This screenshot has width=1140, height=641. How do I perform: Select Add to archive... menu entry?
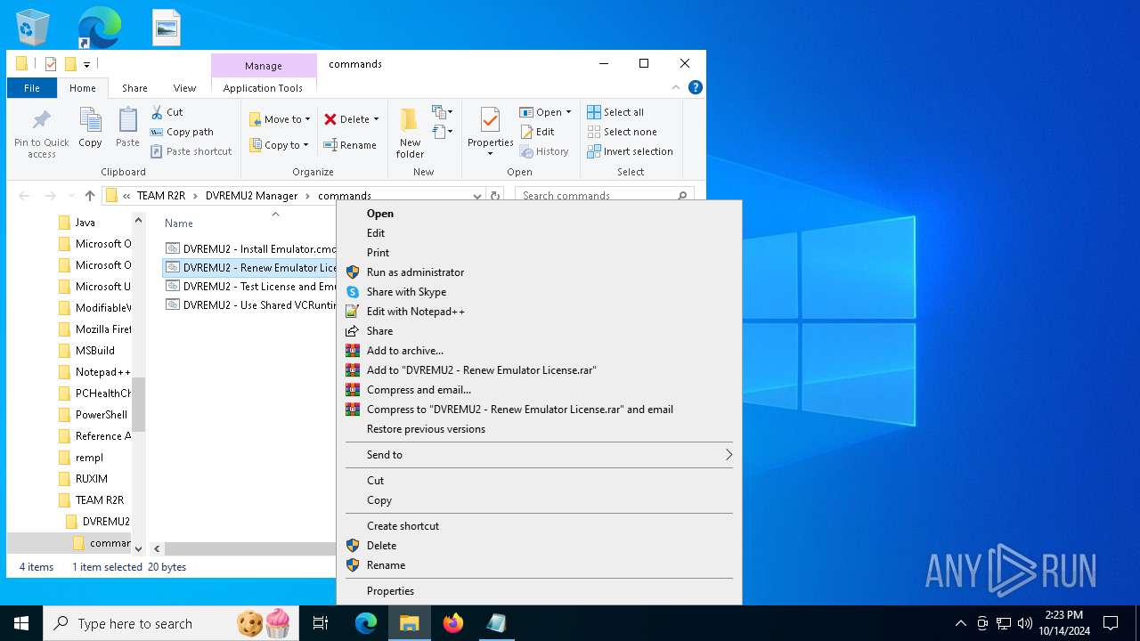[x=539, y=351]
